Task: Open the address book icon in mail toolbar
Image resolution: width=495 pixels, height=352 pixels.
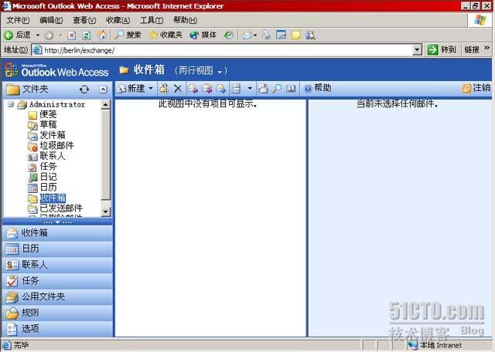Action: (291, 89)
